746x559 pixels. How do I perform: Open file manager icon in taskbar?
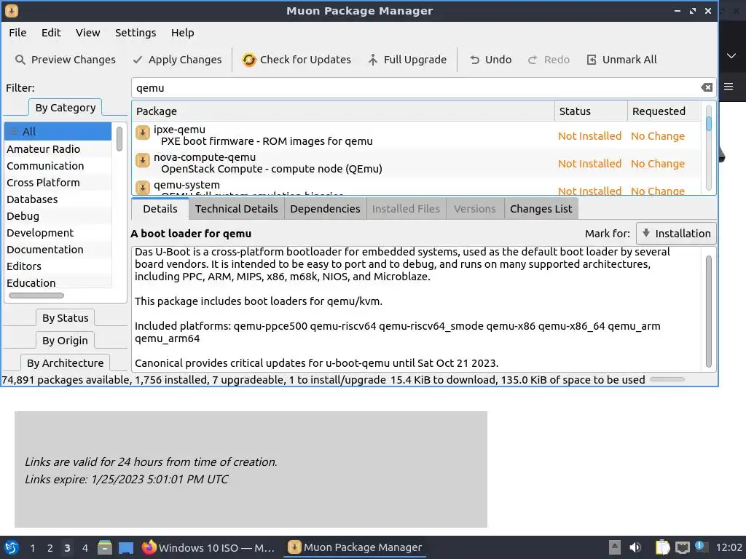105,547
